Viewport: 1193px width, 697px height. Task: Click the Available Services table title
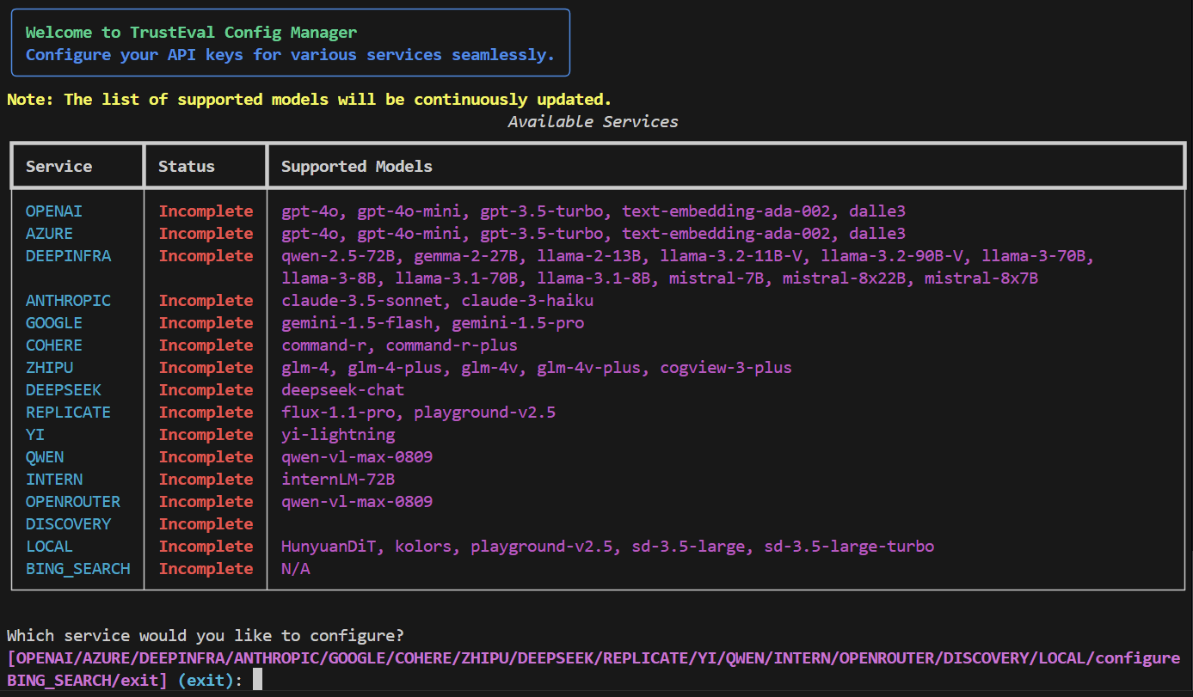click(x=593, y=122)
